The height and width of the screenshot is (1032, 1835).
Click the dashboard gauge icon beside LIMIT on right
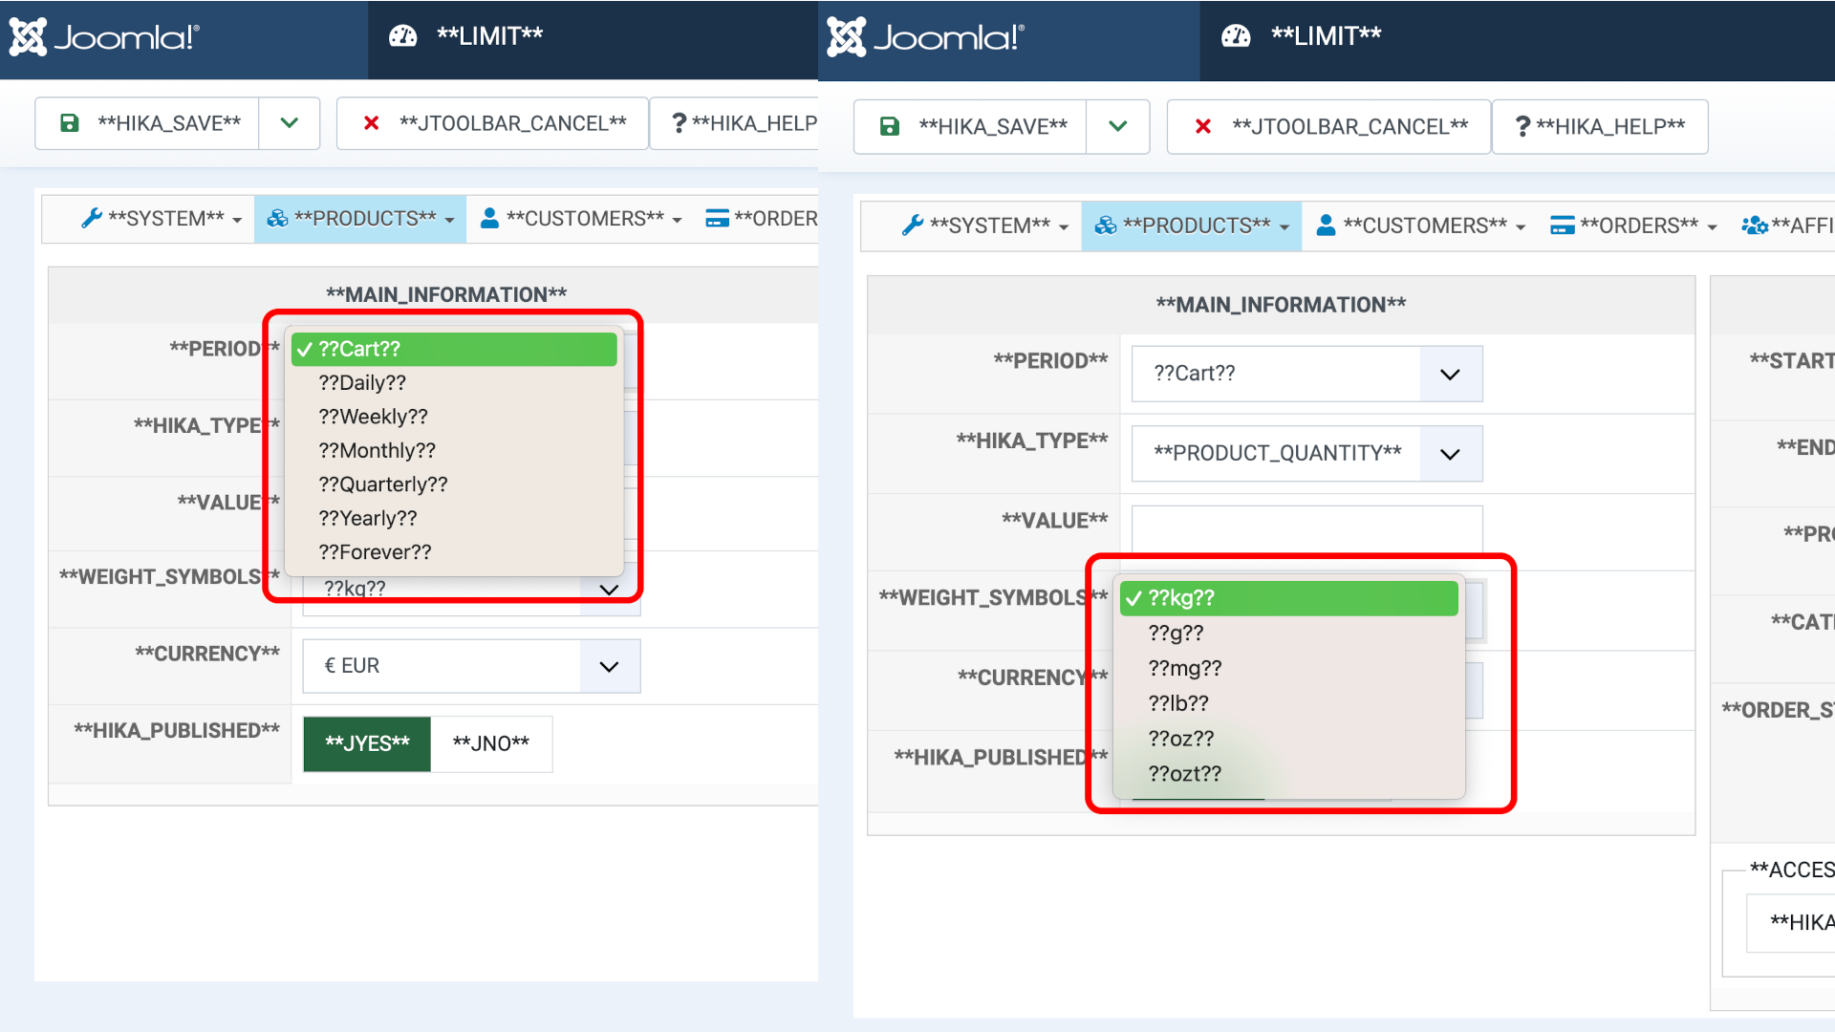tap(1236, 36)
